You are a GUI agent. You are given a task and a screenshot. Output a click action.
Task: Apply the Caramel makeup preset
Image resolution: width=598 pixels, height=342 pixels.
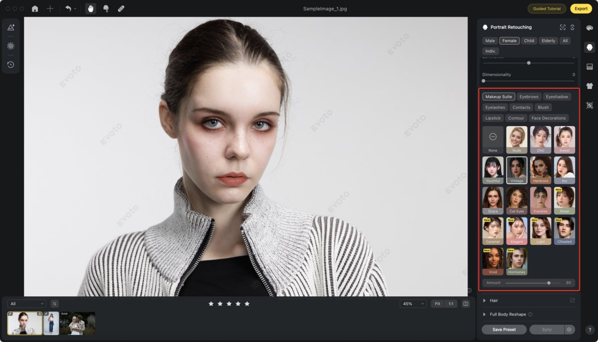tap(493, 231)
